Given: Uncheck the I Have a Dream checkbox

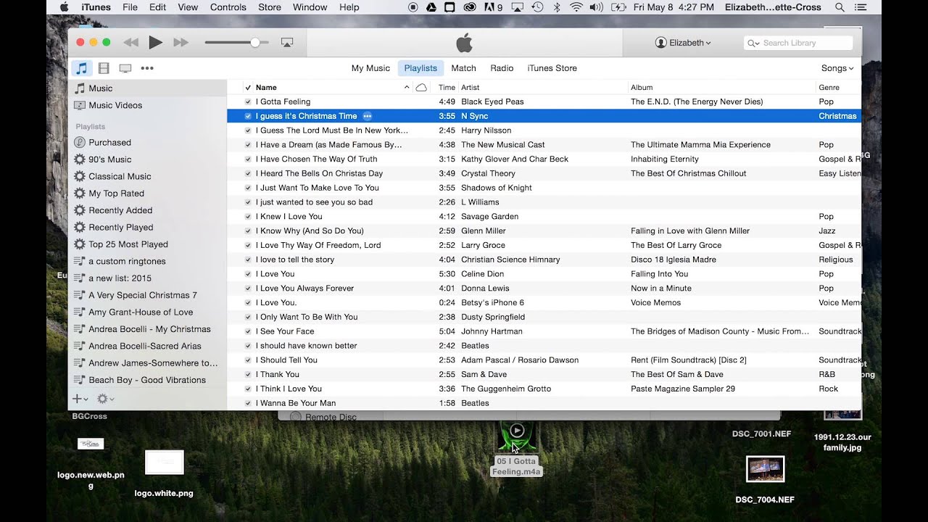Looking at the screenshot, I should click(x=248, y=145).
